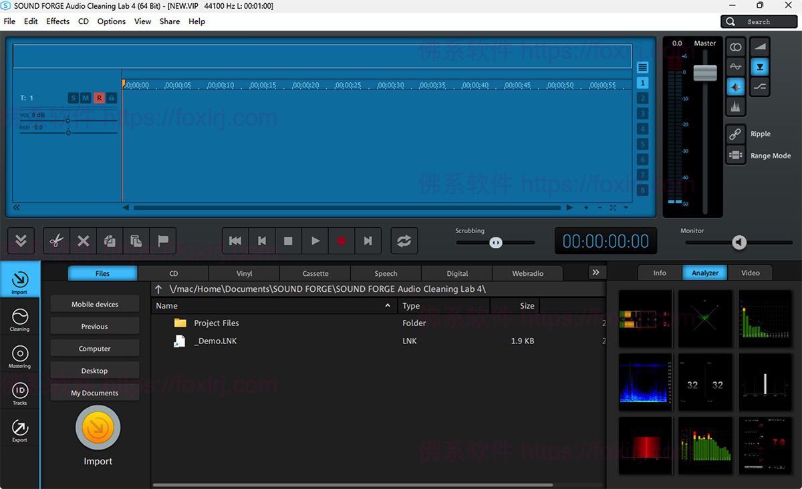The height and width of the screenshot is (489, 802).
Task: Click the scissors cut tool icon
Action: pyautogui.click(x=57, y=241)
